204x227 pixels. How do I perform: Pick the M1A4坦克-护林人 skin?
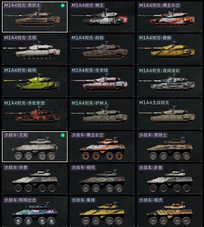point(102,114)
